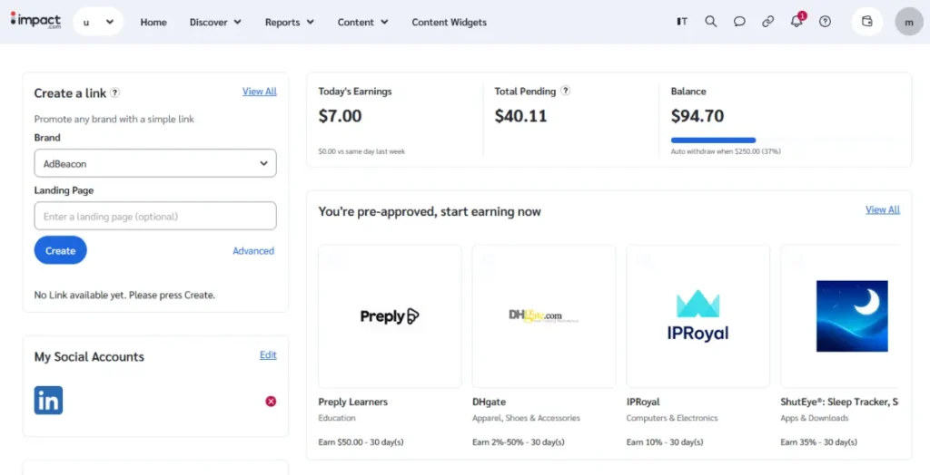Click 'Apps & Downloads' category text
Viewport: 930px width, 475px height.
pyautogui.click(x=815, y=418)
